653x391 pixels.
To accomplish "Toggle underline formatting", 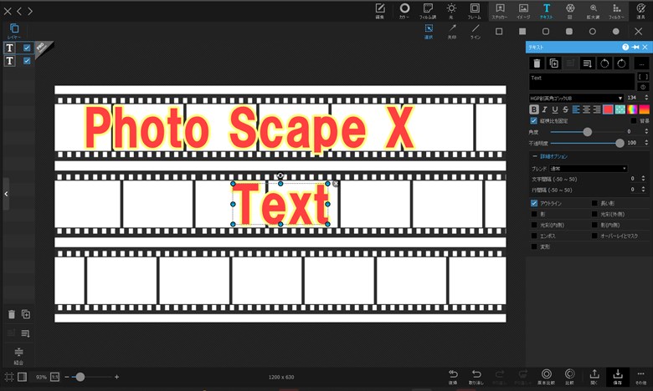I will [555, 109].
